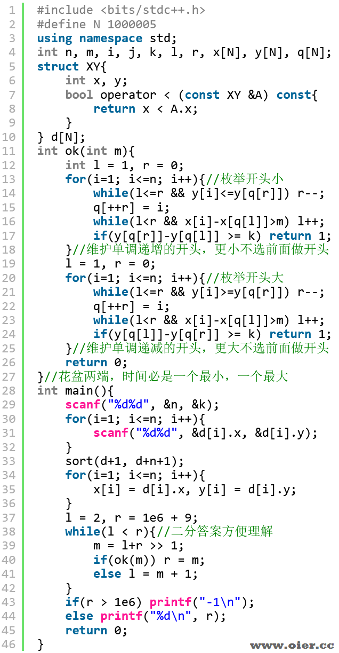The width and height of the screenshot is (339, 653).
Task: Click the 'while(l < r){' line
Action: 110,531
